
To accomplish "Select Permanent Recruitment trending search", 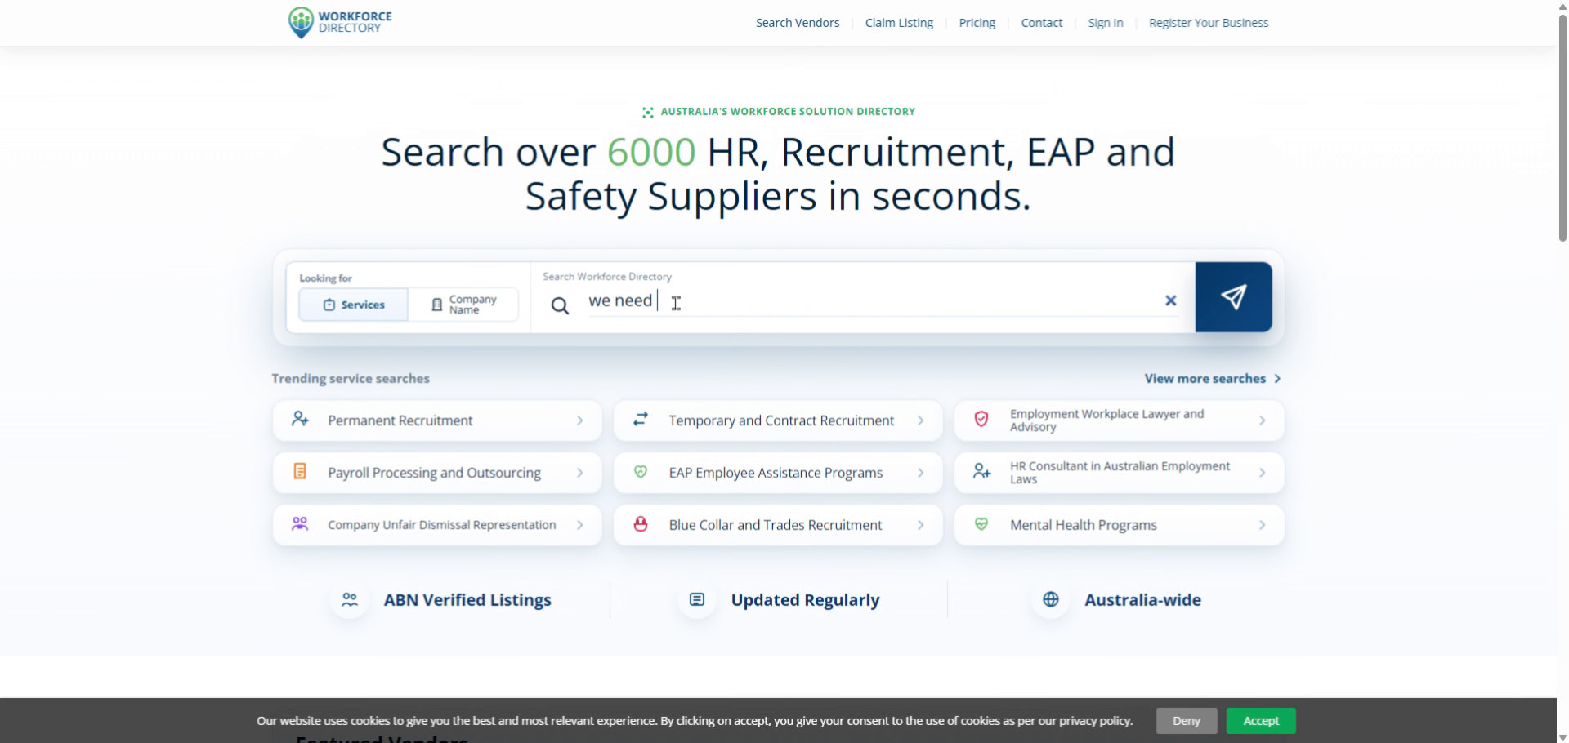I will click(x=437, y=420).
